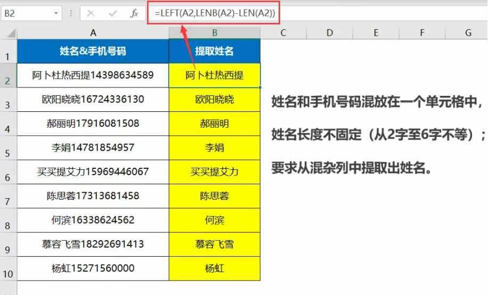
Task: Select row 1 header
Action: pyautogui.click(x=9, y=51)
